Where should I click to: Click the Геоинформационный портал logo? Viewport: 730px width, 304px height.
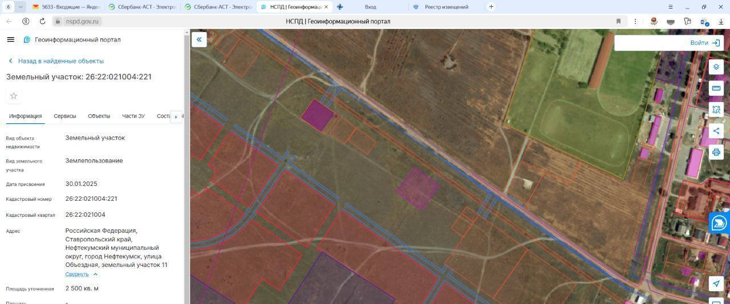coord(72,40)
